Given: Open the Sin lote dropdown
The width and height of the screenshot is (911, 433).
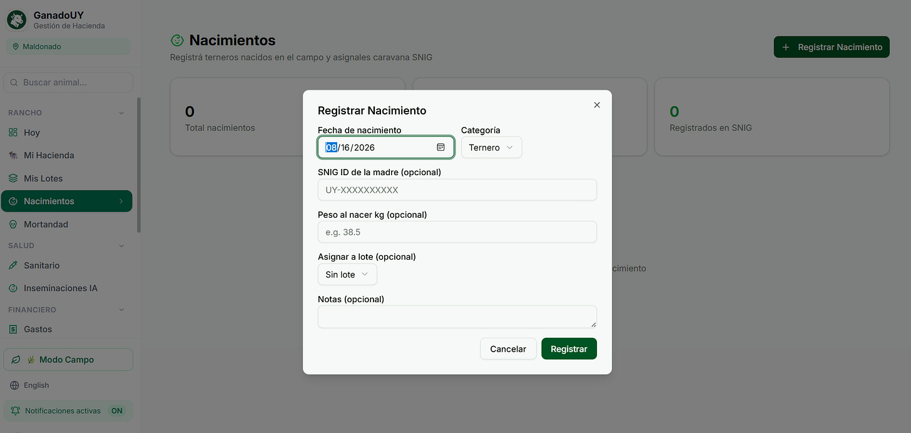Looking at the screenshot, I should pos(347,275).
